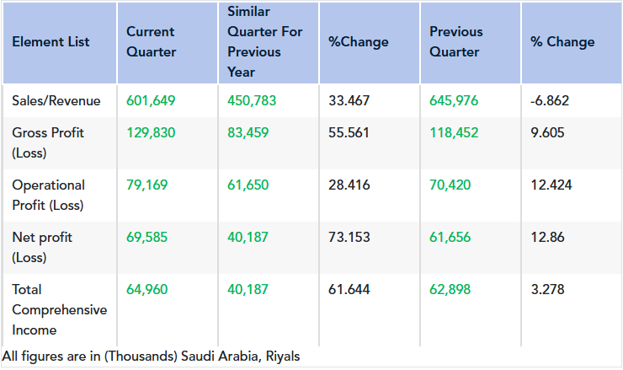623x370 pixels.
Task: Click the 645,976 previous quarter sales value
Action: point(454,101)
